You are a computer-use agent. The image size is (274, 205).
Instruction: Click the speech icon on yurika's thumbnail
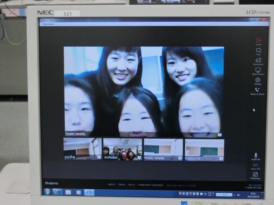pos(99,157)
